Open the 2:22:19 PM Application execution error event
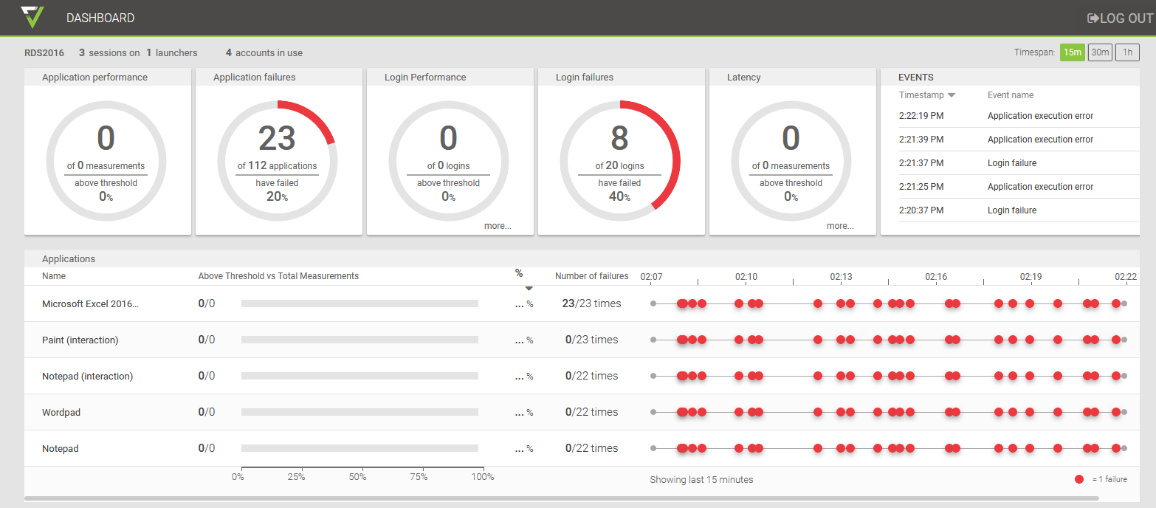This screenshot has height=508, width=1156. tap(1019, 116)
